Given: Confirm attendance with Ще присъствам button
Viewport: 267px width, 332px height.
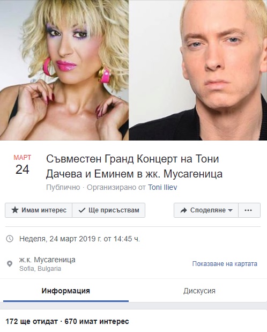Looking at the screenshot, I should (109, 210).
